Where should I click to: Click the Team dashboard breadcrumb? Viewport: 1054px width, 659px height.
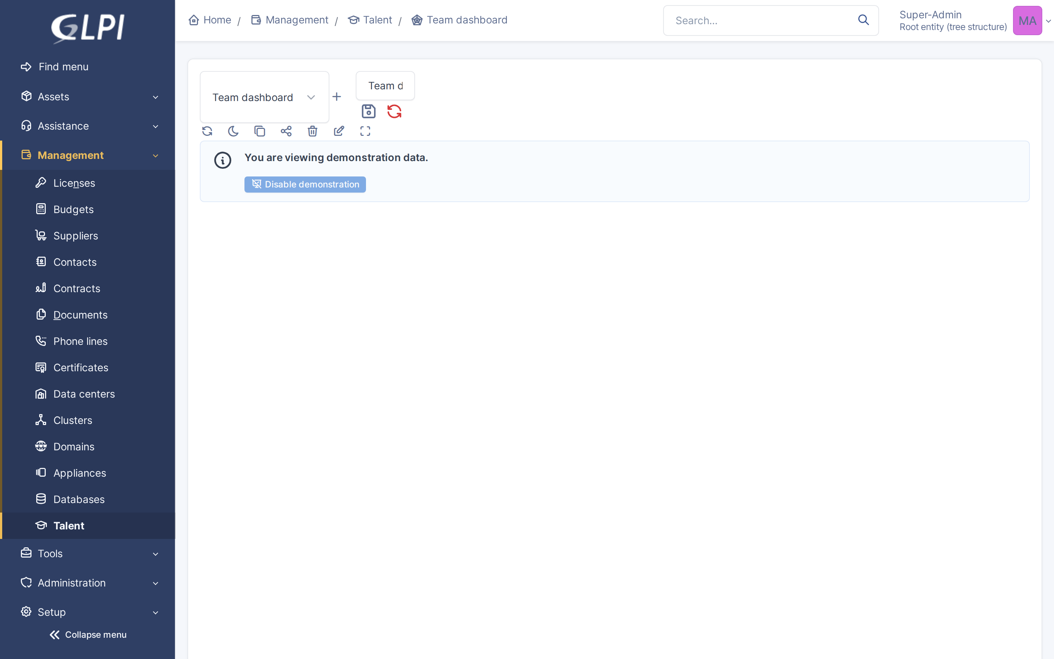click(460, 20)
